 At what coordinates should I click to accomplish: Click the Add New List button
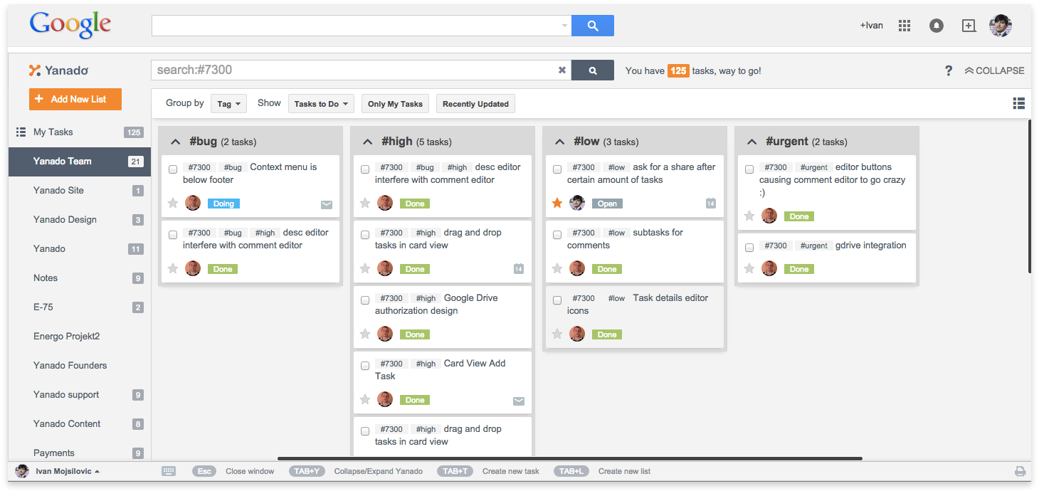click(x=75, y=100)
